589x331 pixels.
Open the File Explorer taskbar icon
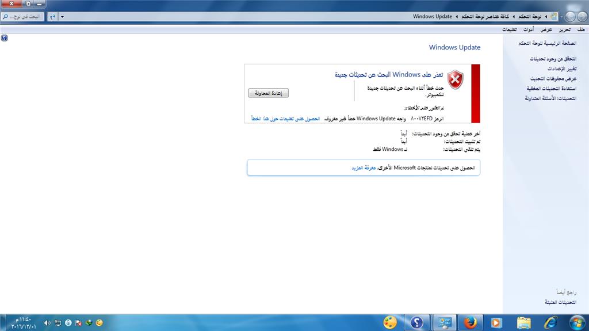pos(523,323)
